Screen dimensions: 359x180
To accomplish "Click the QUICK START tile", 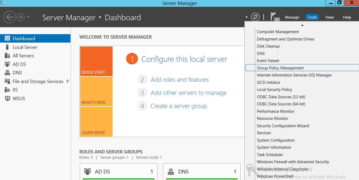I will pos(96,61).
